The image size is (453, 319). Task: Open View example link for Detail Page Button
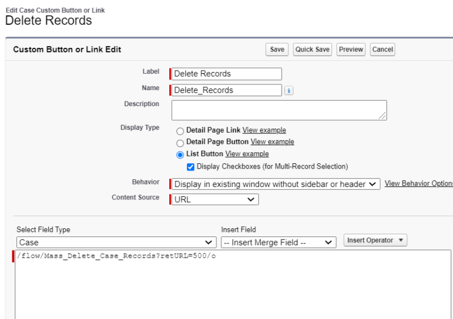pos(272,142)
